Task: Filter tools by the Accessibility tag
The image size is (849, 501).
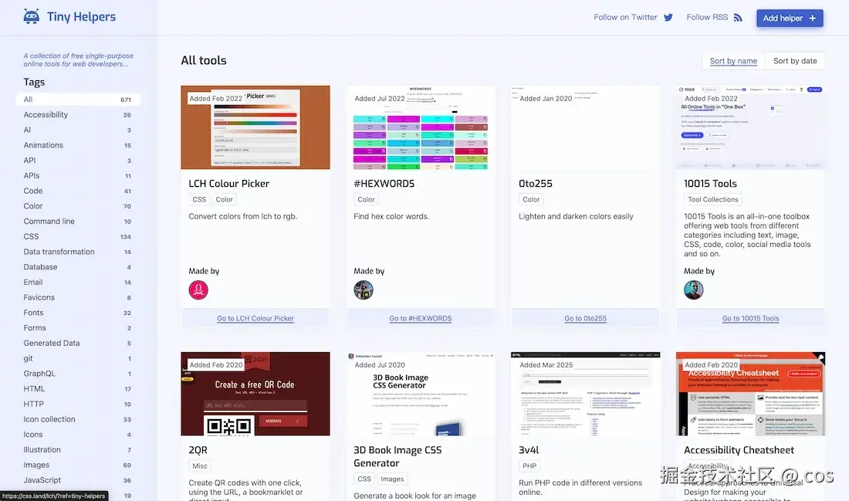Action: click(x=45, y=114)
